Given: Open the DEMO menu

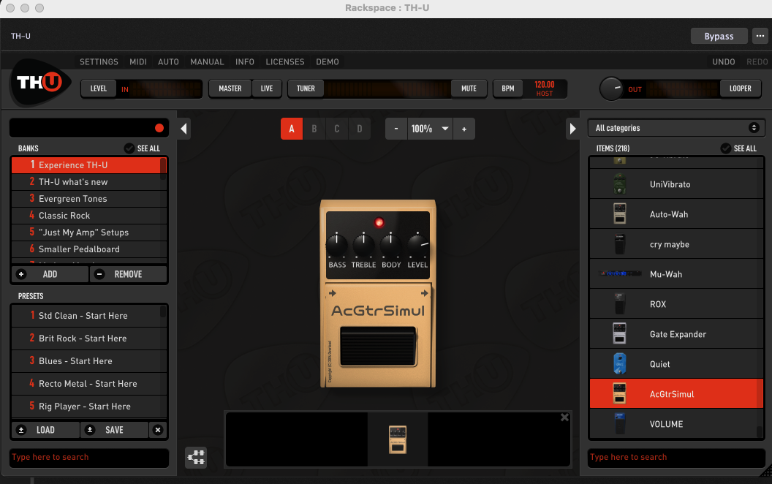Looking at the screenshot, I should click(x=328, y=61).
